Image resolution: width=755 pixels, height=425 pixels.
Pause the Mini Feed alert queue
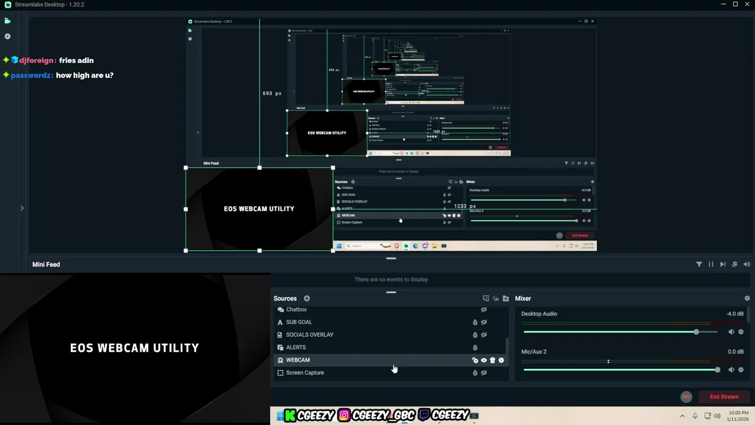[711, 264]
